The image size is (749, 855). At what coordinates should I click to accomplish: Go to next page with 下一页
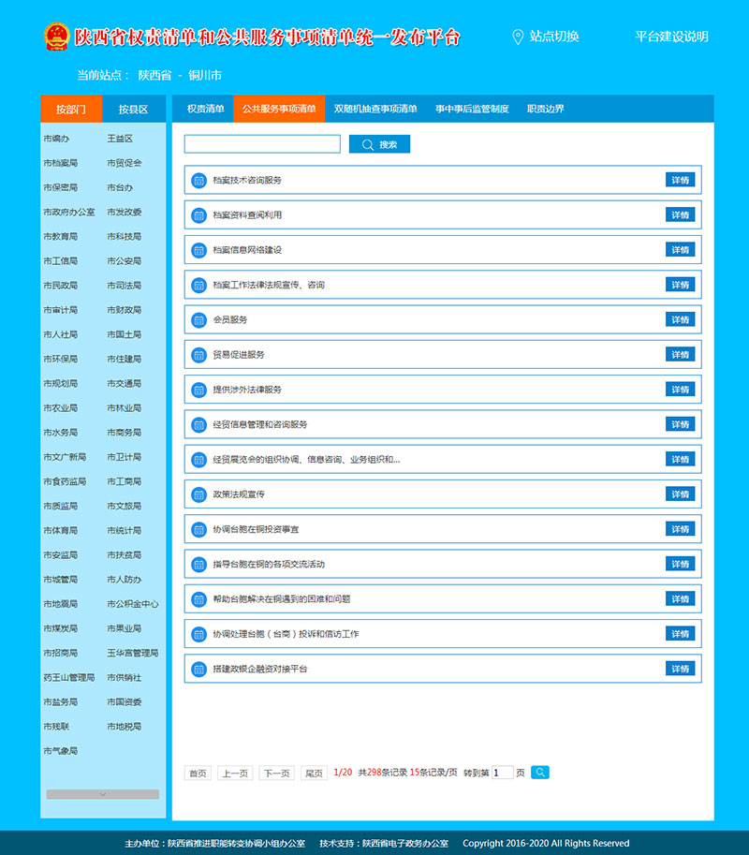(x=276, y=774)
